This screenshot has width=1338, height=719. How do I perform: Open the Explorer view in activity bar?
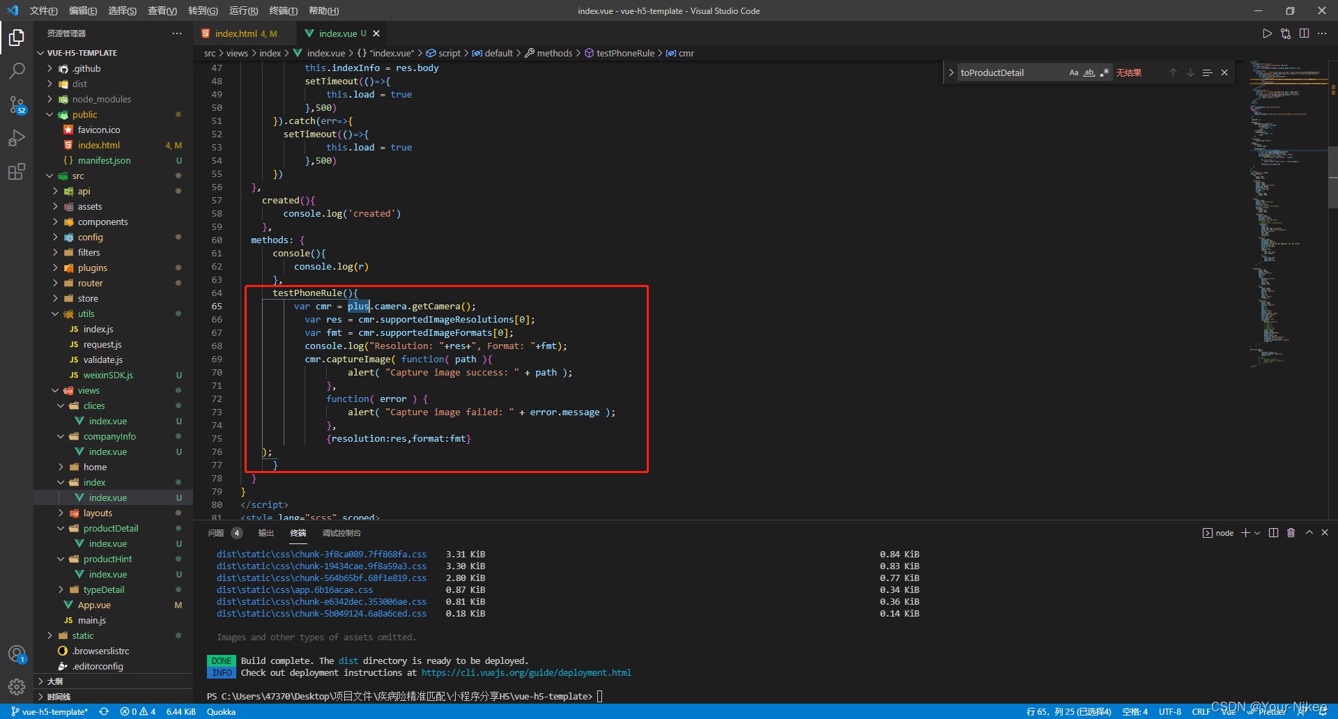17,37
